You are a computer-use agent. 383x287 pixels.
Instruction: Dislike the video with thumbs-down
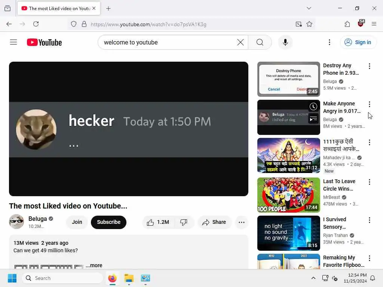point(184,222)
